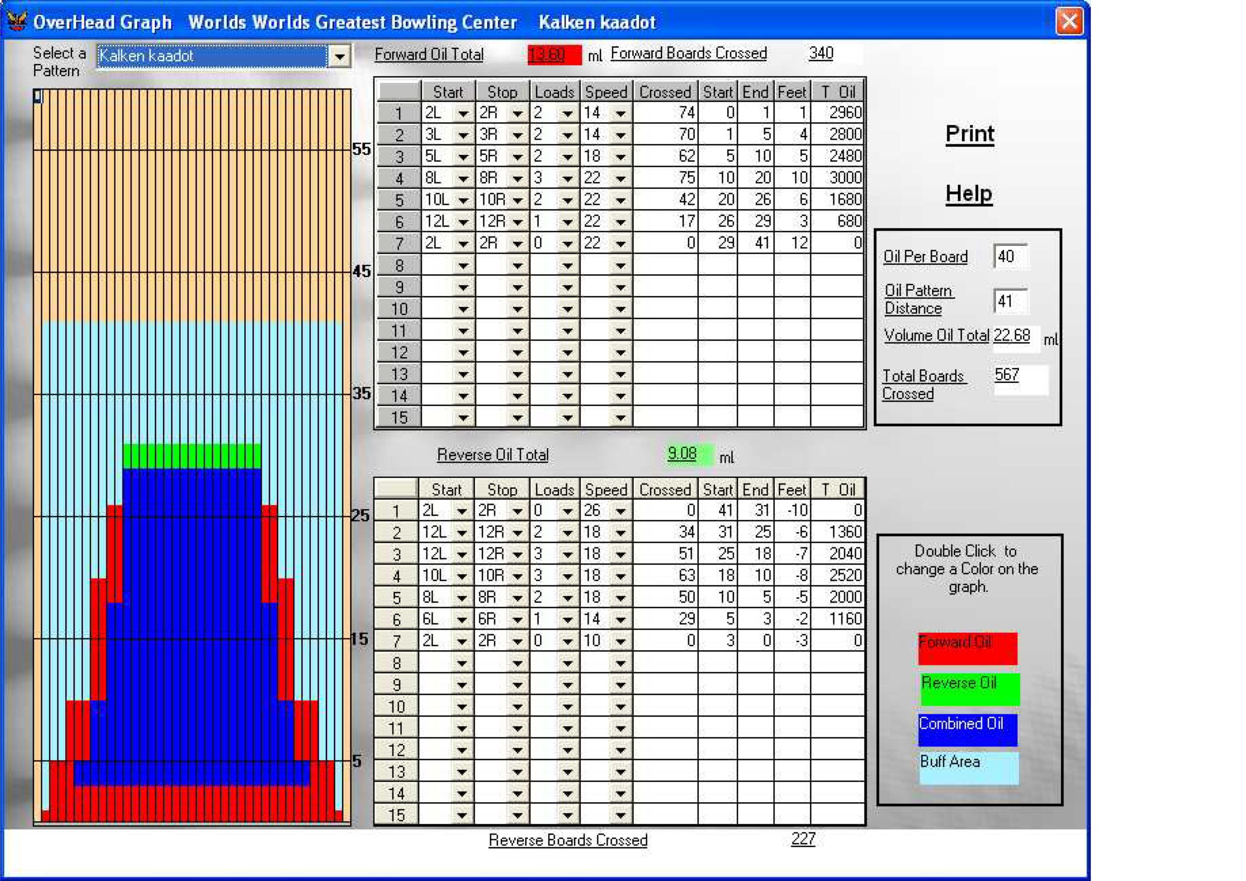Expand forward row 1 Speed dropdown 14

point(621,113)
